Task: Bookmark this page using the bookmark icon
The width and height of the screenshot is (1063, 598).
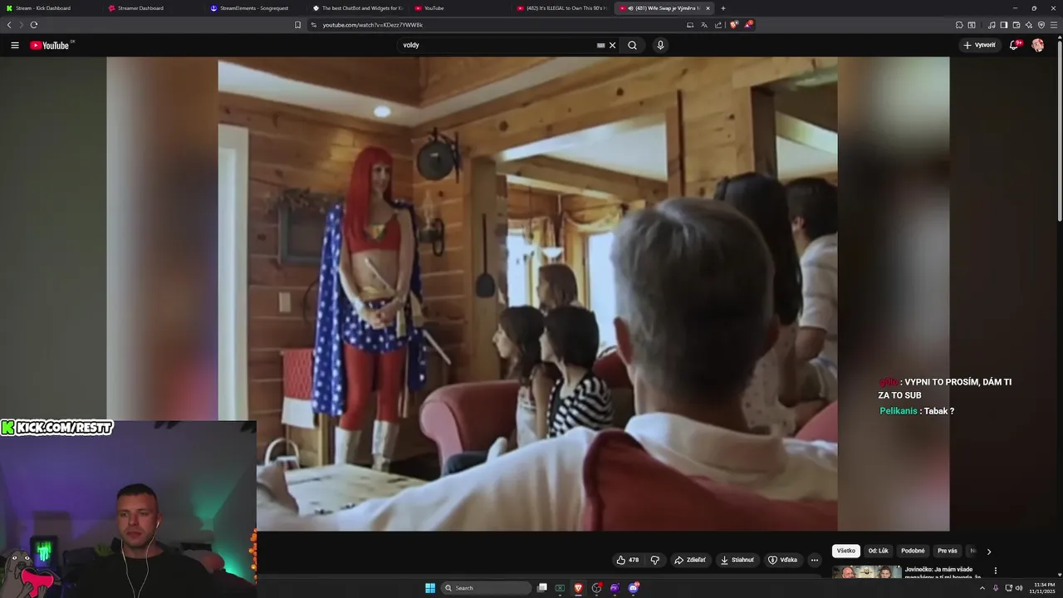Action: tap(297, 25)
